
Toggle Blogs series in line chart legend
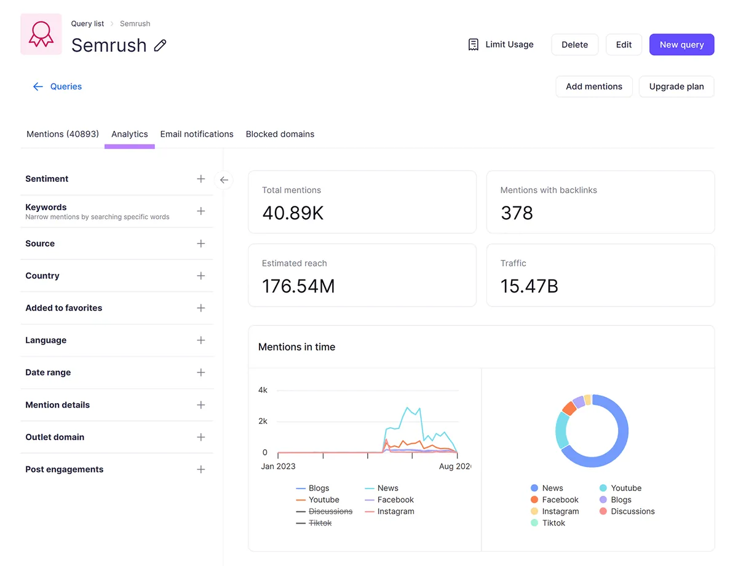coord(313,489)
